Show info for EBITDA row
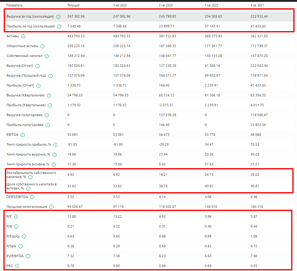The height and width of the screenshot is (271, 297). pos(23,135)
